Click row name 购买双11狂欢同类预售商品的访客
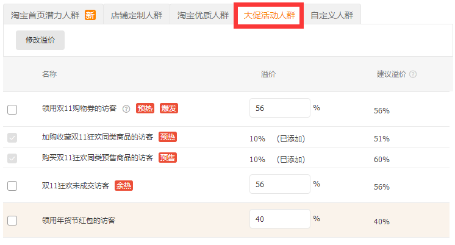455x245 pixels. pyautogui.click(x=98, y=158)
